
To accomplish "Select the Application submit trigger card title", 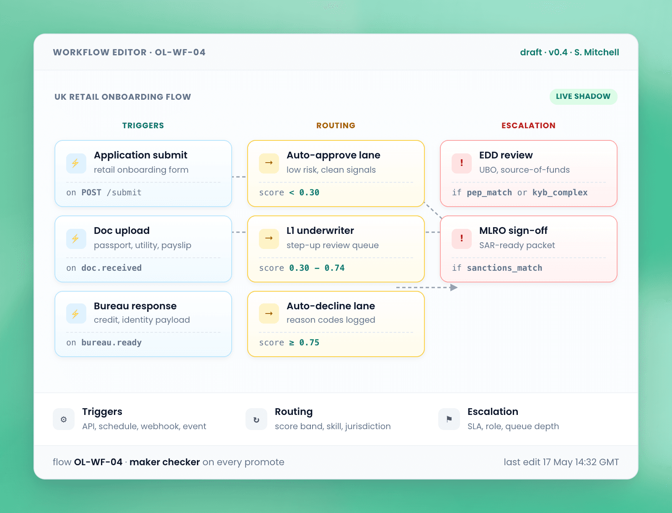I will point(140,155).
